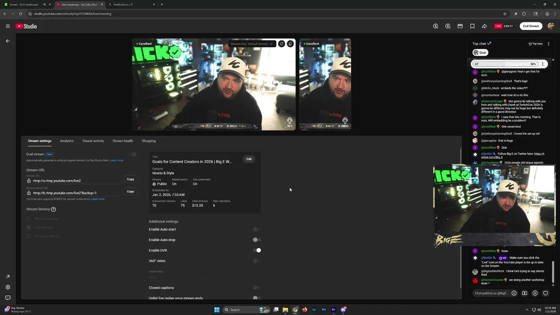Open Learn more link under Dual stream

(116, 161)
